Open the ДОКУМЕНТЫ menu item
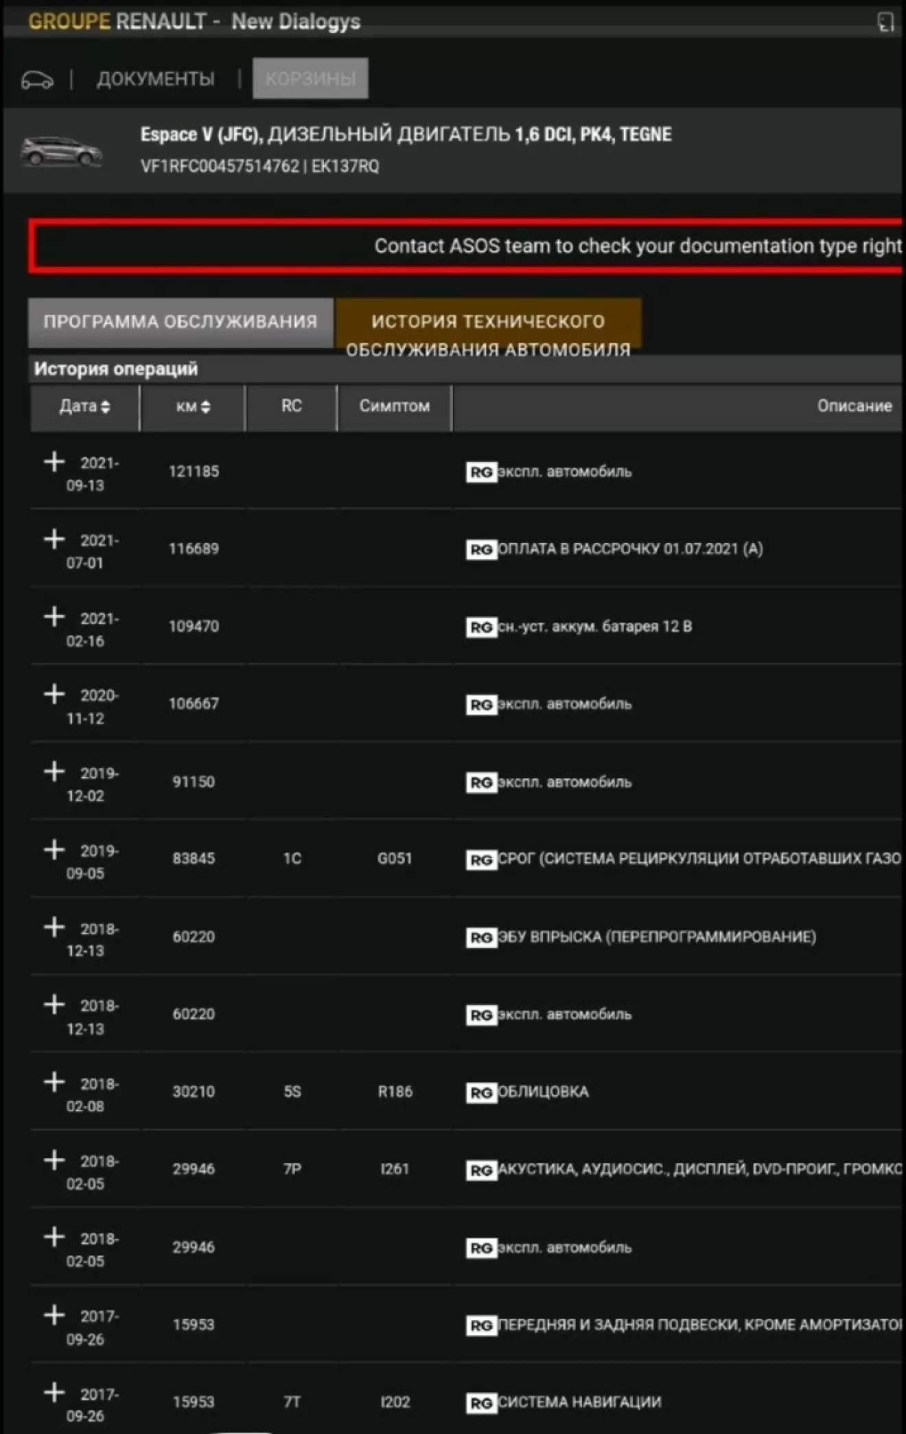This screenshot has height=1434, width=906. pyautogui.click(x=155, y=79)
